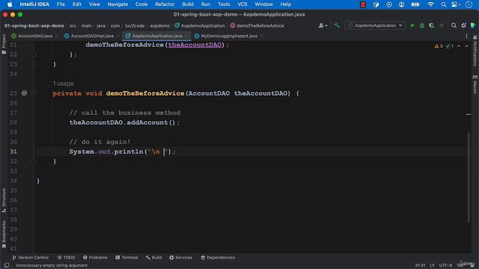Run AopdemoApplication with the green play icon
479x269 pixels.
(412, 25)
